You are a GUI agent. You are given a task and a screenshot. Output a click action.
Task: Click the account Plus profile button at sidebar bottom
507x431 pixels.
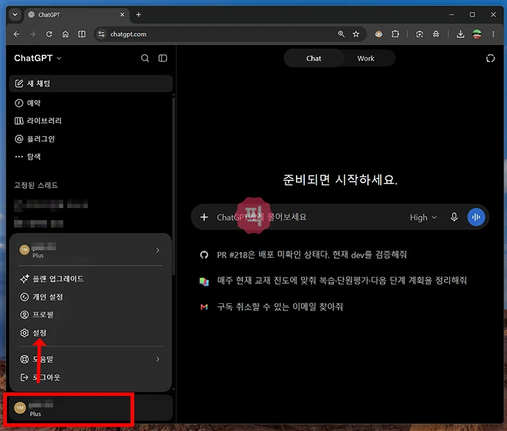coord(91,408)
